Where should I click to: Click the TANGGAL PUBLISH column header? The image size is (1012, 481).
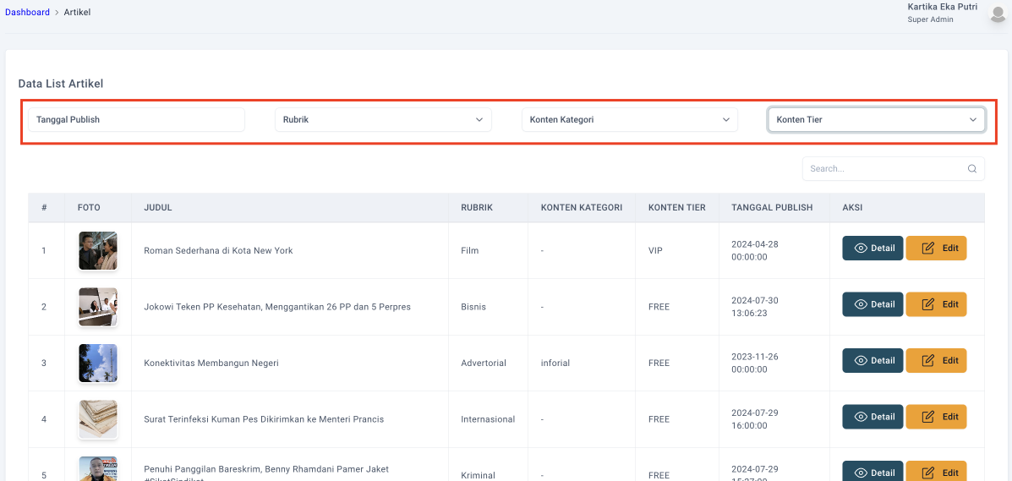click(772, 207)
